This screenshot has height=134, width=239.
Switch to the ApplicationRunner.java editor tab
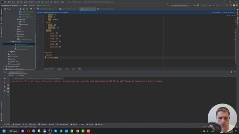pyautogui.click(x=69, y=9)
